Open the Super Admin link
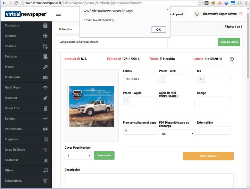 coord(228,14)
